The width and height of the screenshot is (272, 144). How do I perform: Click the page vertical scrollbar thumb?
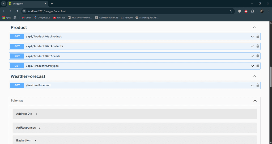pyautogui.click(x=271, y=77)
